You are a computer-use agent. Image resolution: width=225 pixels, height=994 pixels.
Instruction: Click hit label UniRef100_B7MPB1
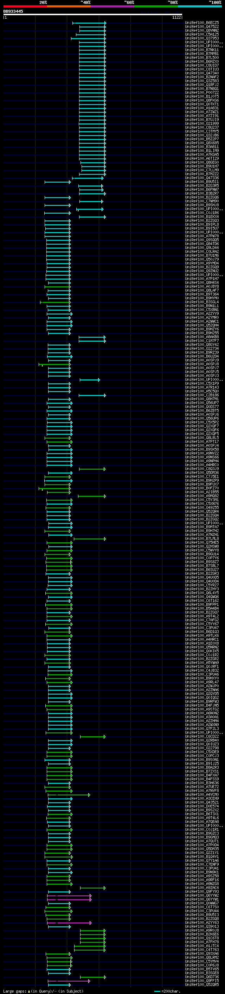(x=202, y=54)
